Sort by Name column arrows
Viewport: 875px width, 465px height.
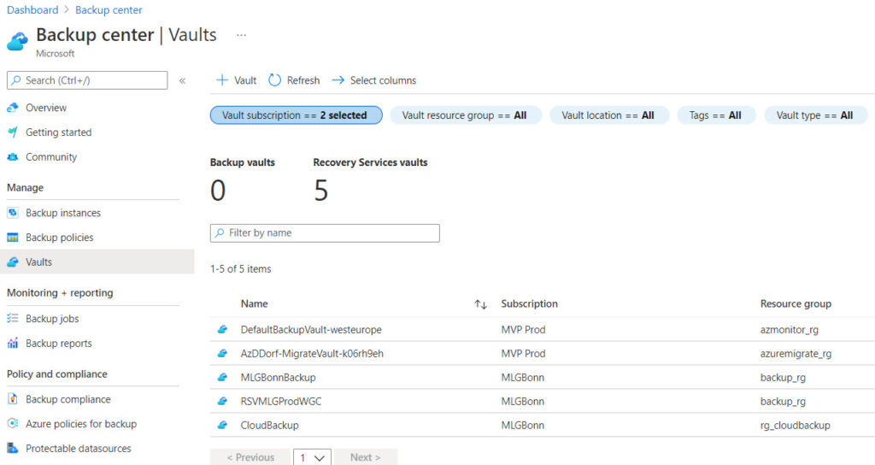pyautogui.click(x=480, y=304)
